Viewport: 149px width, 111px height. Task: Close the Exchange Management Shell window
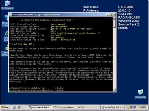click(114, 15)
